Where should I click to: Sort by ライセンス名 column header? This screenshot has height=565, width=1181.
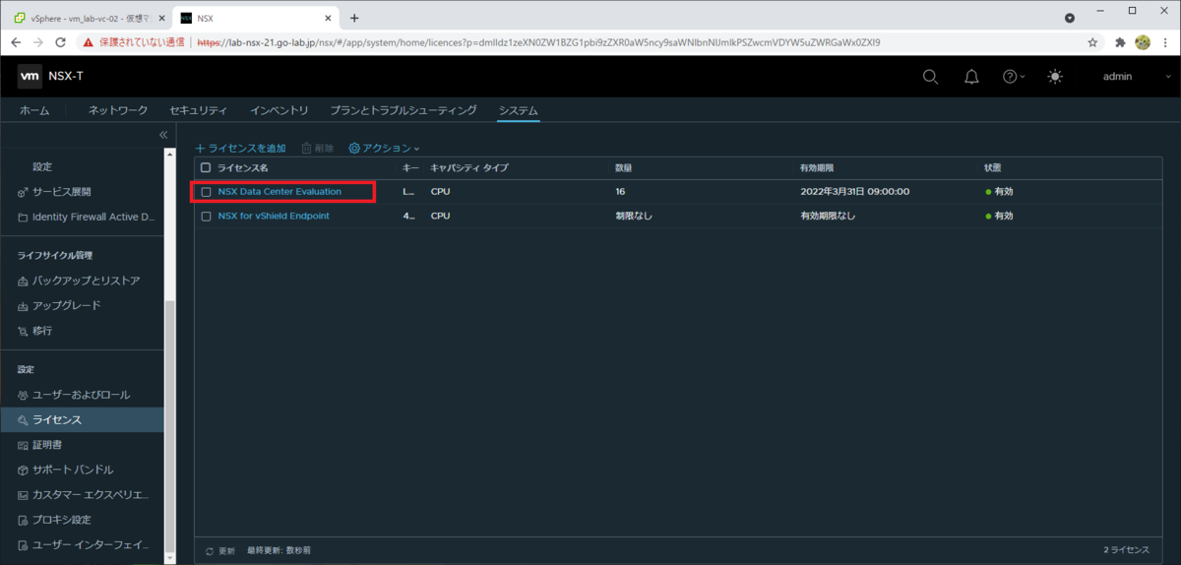tap(242, 168)
